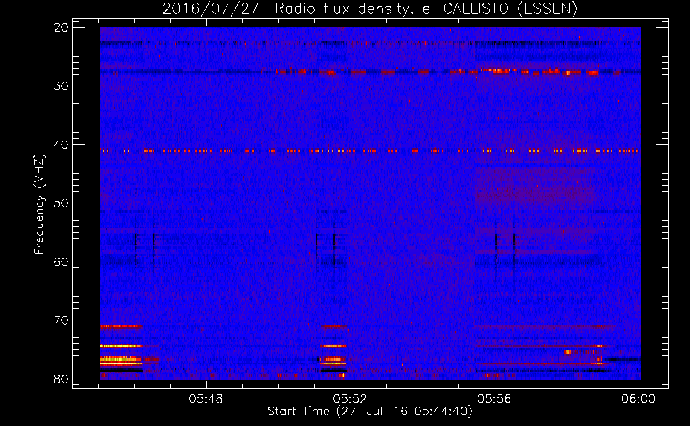
Task: Click the 30 frequency tick label
Action: [61, 86]
